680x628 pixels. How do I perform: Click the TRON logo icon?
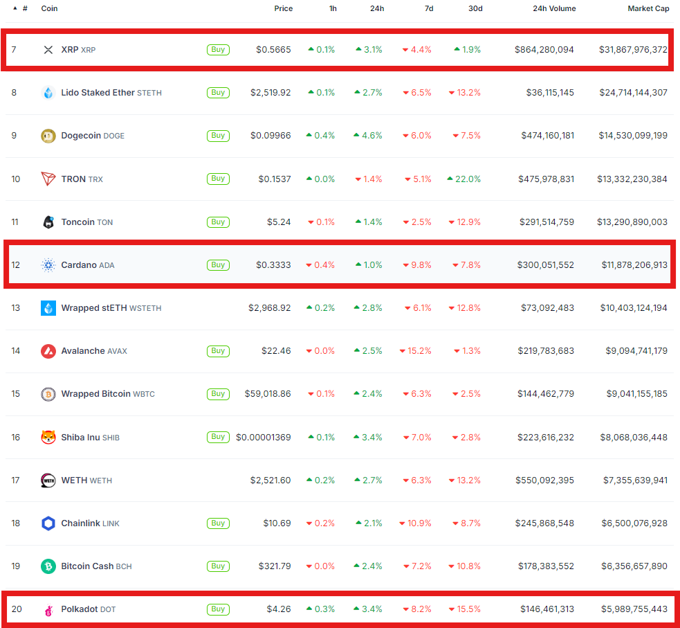[48, 179]
